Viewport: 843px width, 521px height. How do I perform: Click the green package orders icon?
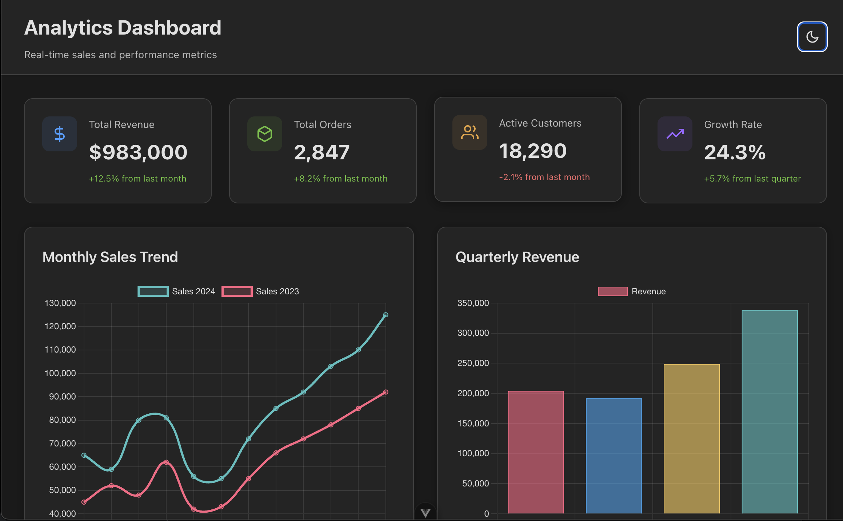pyautogui.click(x=264, y=134)
